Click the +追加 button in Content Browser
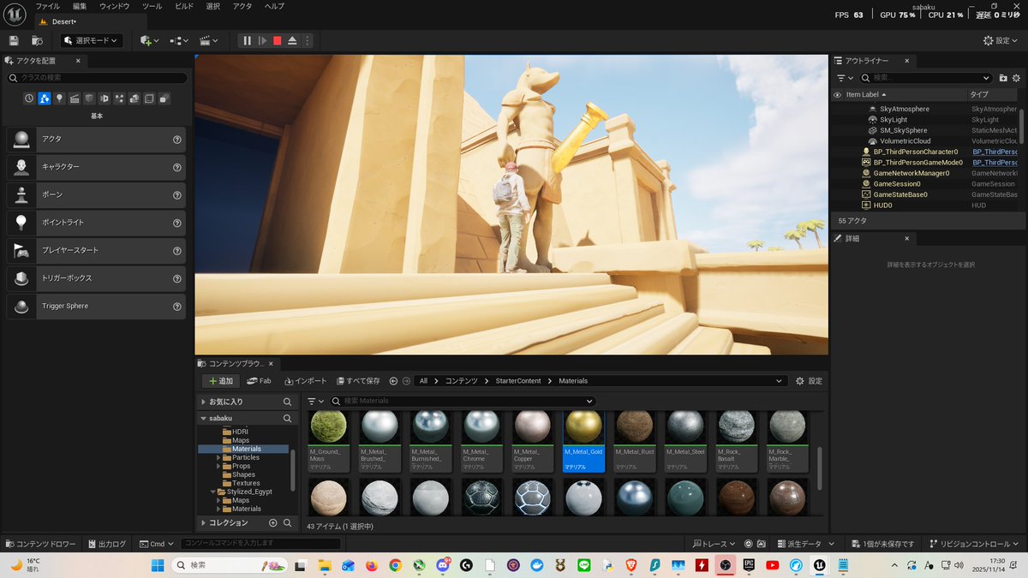The image size is (1028, 578). (220, 380)
